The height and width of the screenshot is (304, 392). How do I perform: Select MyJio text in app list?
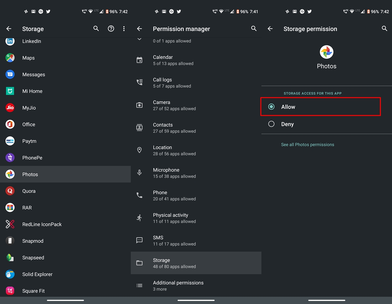pyautogui.click(x=29, y=108)
